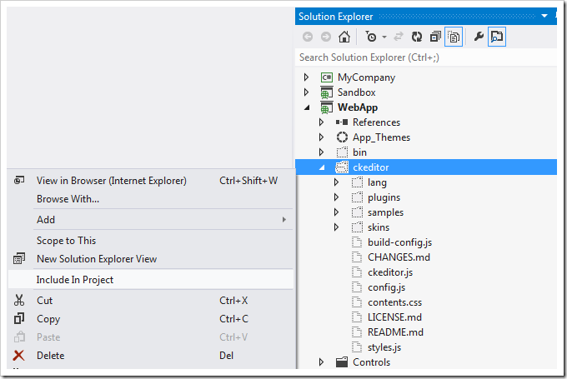Click the plugins folder icon
The width and height of the screenshot is (567, 379).
click(x=357, y=197)
